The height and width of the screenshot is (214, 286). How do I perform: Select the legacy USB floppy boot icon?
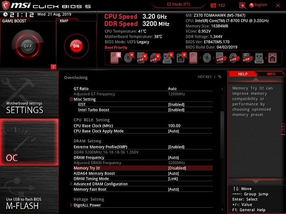tap(246, 58)
